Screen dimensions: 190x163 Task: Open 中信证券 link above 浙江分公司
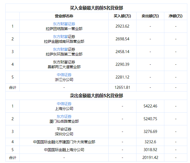click(x=64, y=75)
